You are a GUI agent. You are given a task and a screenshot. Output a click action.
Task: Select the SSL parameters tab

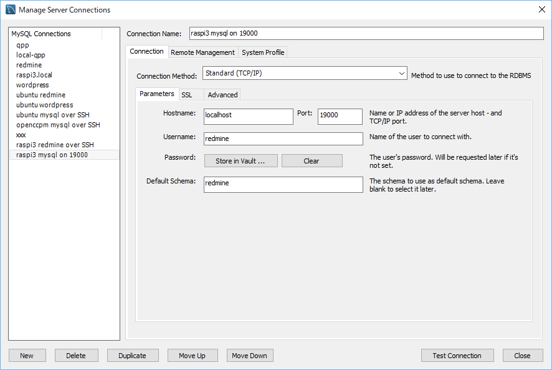[x=187, y=95]
